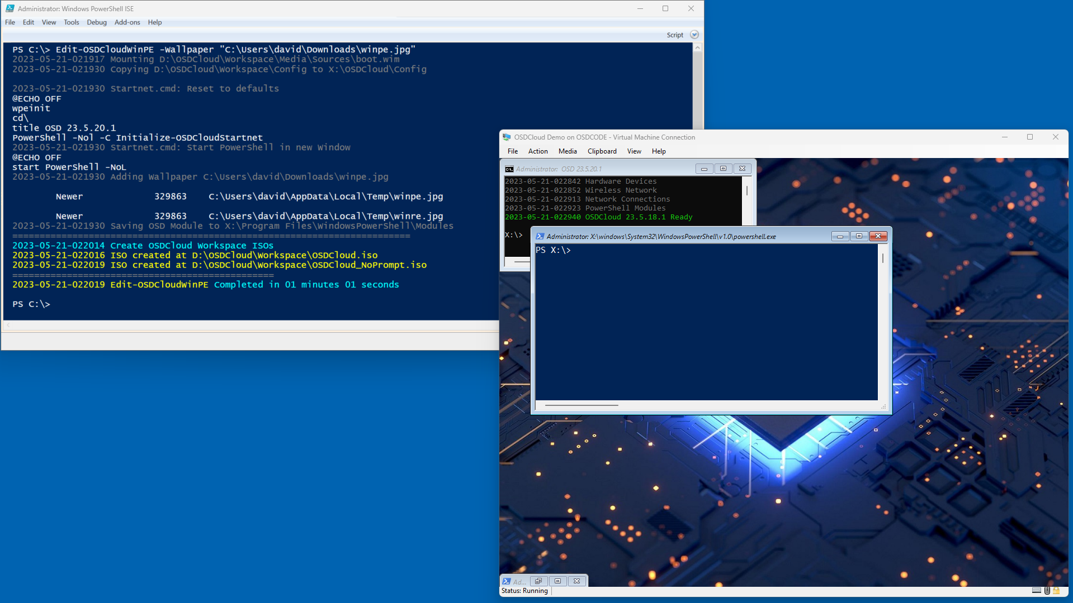
Task: Click the Virtual Machine Connection title icon
Action: (x=507, y=137)
